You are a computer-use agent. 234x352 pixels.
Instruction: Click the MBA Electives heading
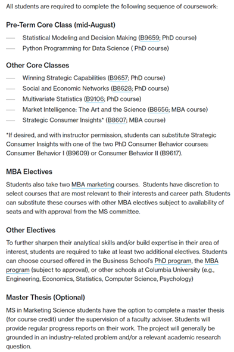click(x=29, y=172)
